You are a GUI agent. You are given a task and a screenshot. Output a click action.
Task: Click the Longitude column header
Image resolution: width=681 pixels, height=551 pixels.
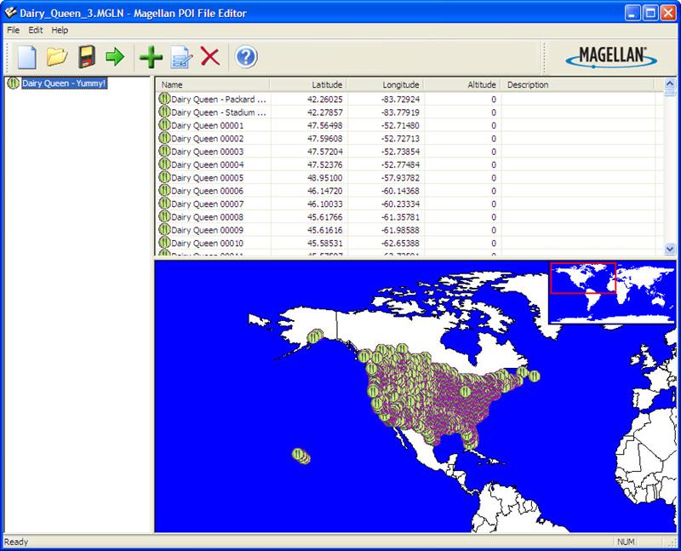[385, 85]
